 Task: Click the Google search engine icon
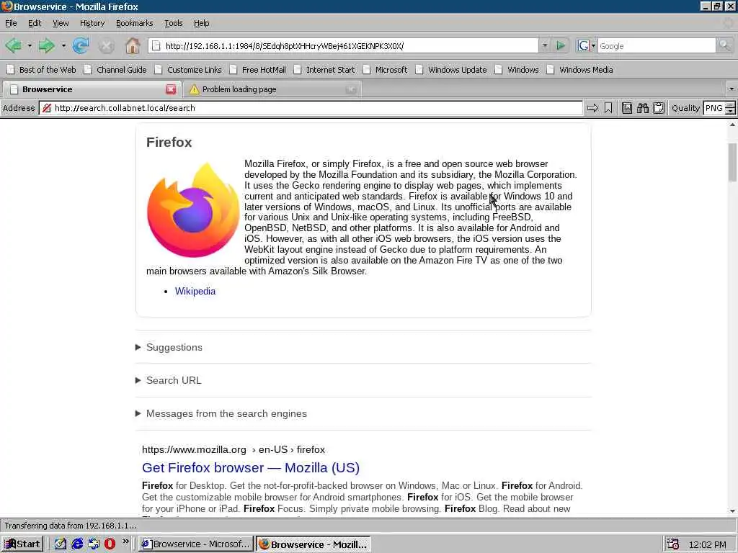click(583, 45)
